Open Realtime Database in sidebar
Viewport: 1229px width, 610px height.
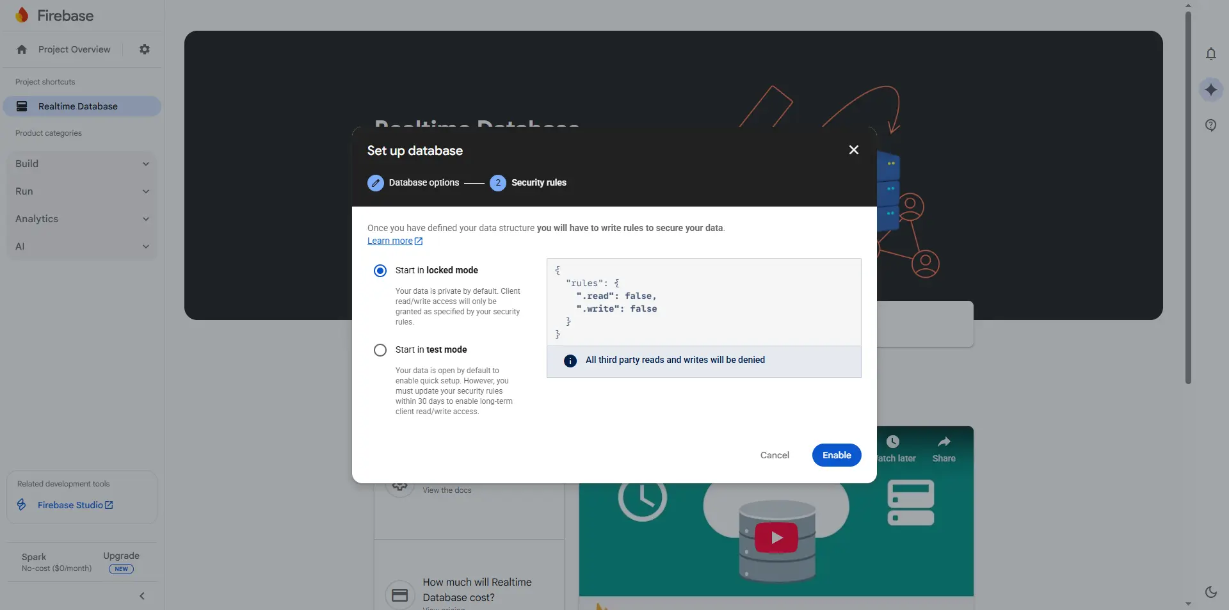click(77, 106)
